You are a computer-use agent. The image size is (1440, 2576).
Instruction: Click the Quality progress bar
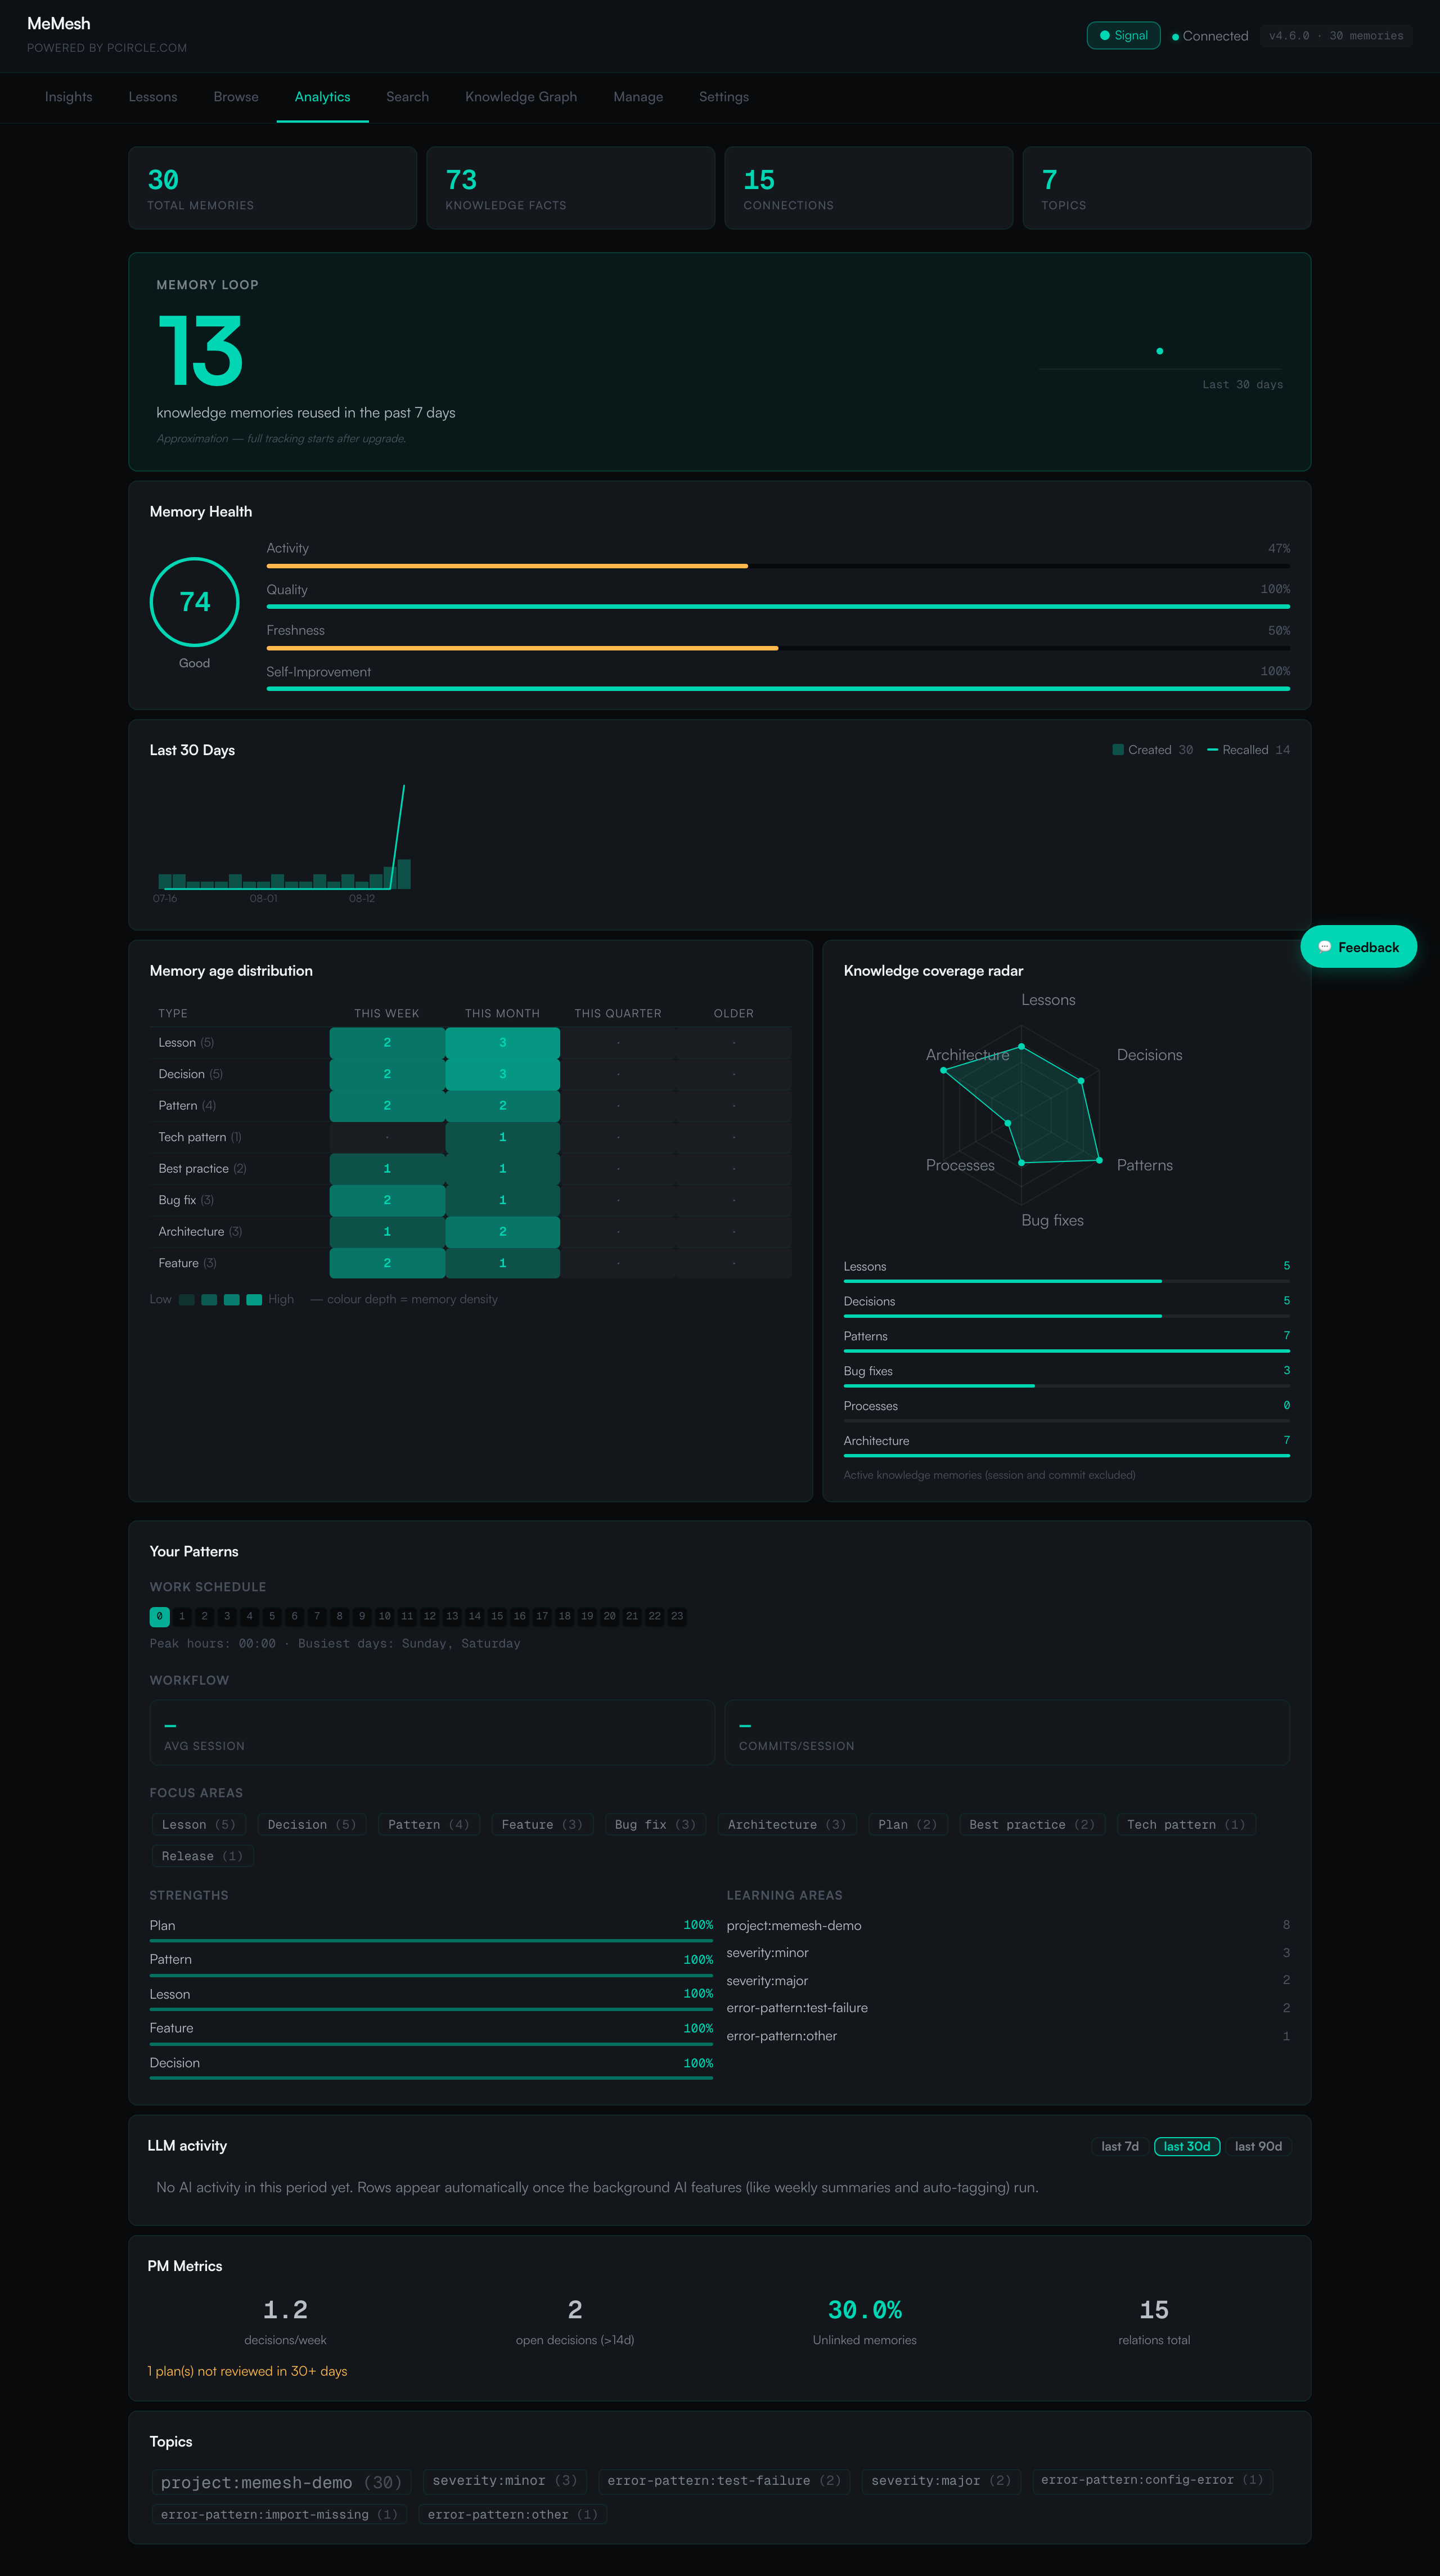click(x=778, y=607)
